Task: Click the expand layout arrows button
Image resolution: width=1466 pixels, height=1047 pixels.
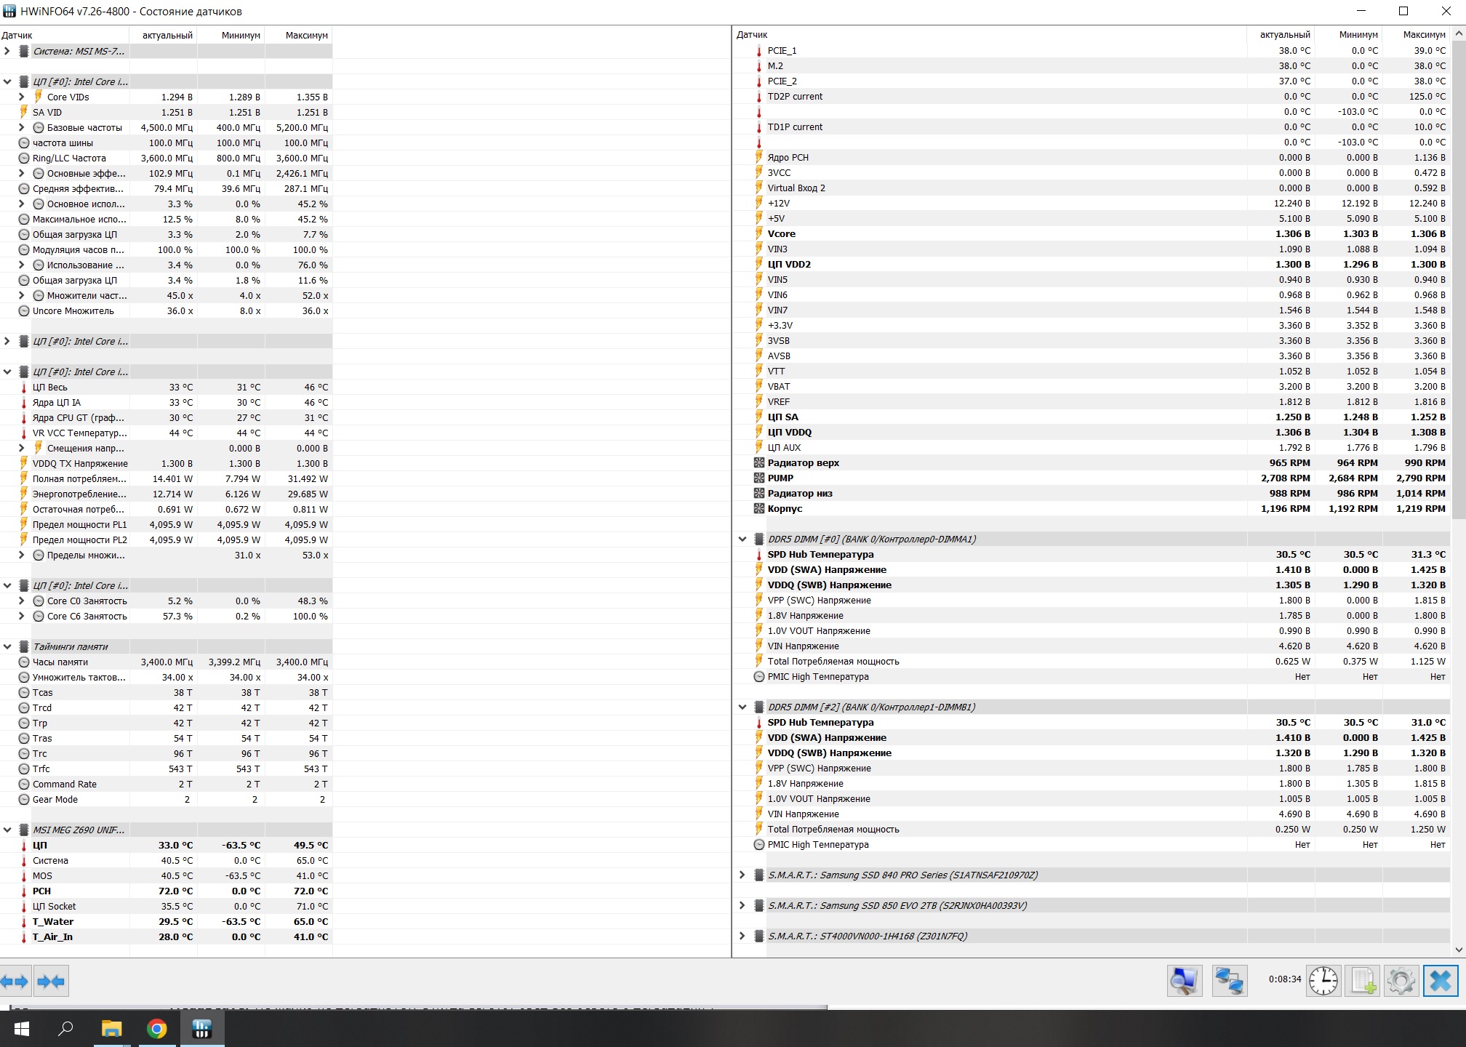Action: pos(15,982)
